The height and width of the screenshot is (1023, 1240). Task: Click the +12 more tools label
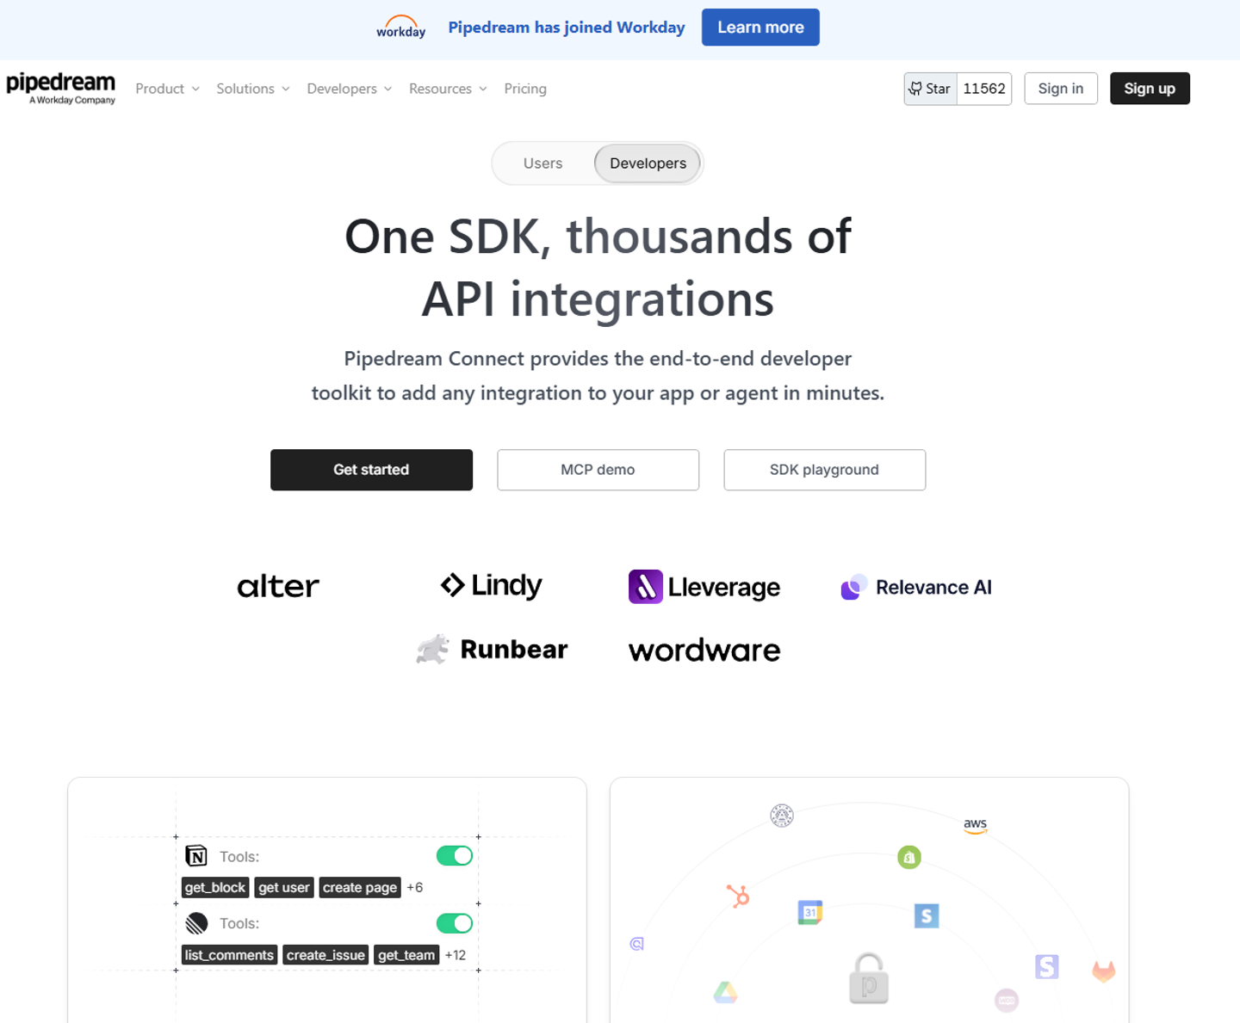[456, 955]
